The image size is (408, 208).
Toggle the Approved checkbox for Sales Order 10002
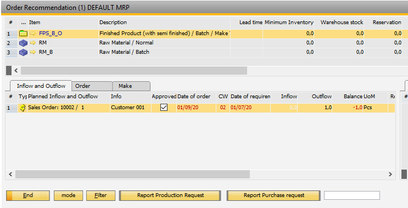(164, 108)
